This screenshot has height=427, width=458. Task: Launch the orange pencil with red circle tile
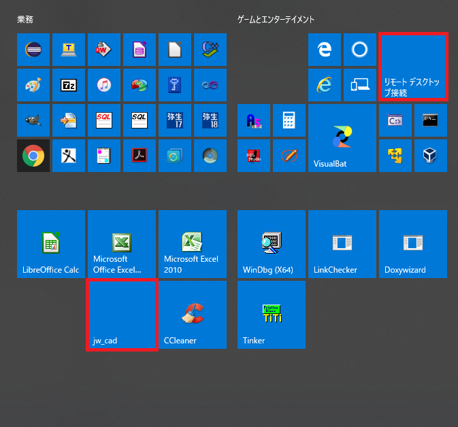(289, 156)
